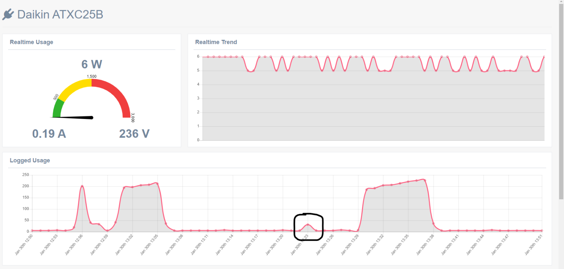This screenshot has height=269, width=564.
Task: Click the final data point at 13:51 in Logged Usage
Action: tap(542, 231)
